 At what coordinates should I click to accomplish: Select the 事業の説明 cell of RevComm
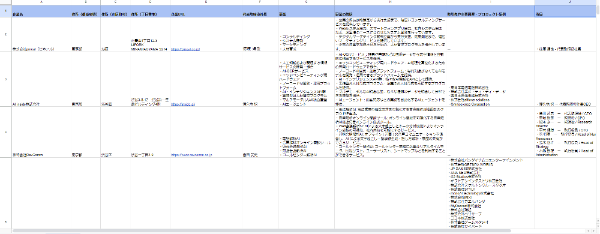[x=391, y=132]
